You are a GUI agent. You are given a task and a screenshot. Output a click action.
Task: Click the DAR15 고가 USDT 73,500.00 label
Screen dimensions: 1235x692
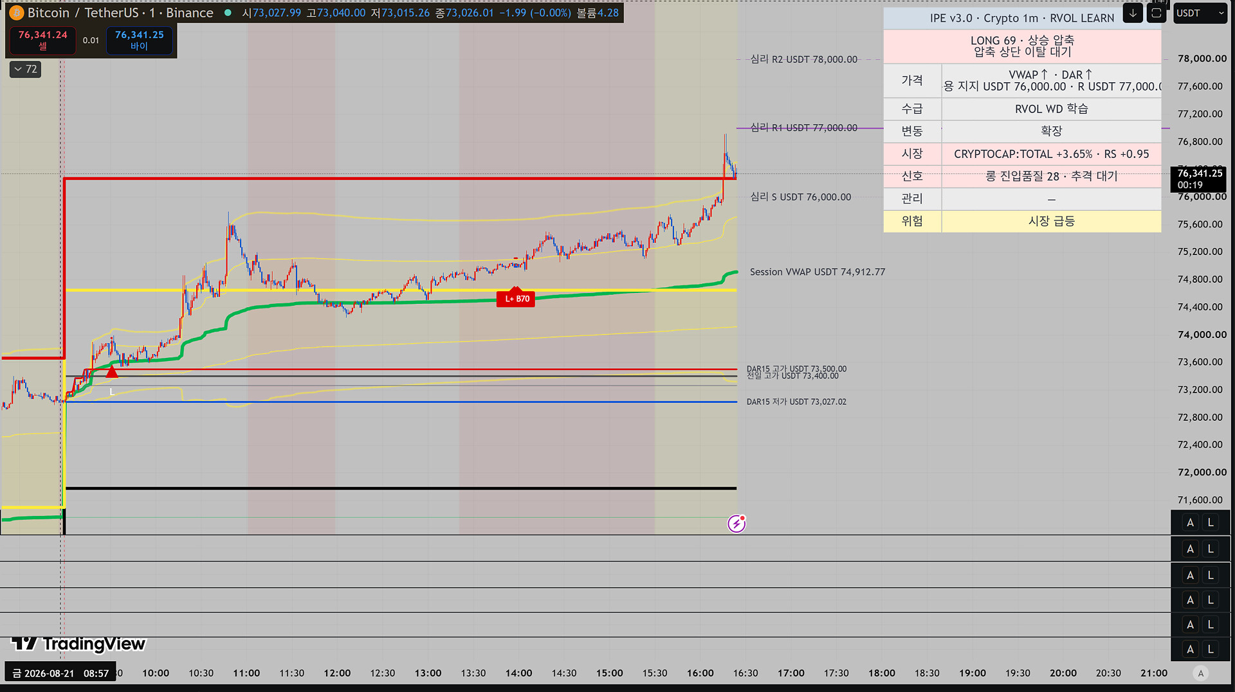(x=796, y=369)
